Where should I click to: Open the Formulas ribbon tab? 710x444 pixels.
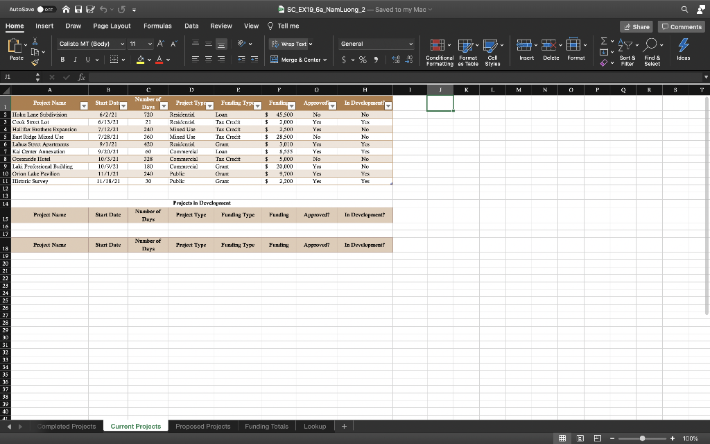157,26
